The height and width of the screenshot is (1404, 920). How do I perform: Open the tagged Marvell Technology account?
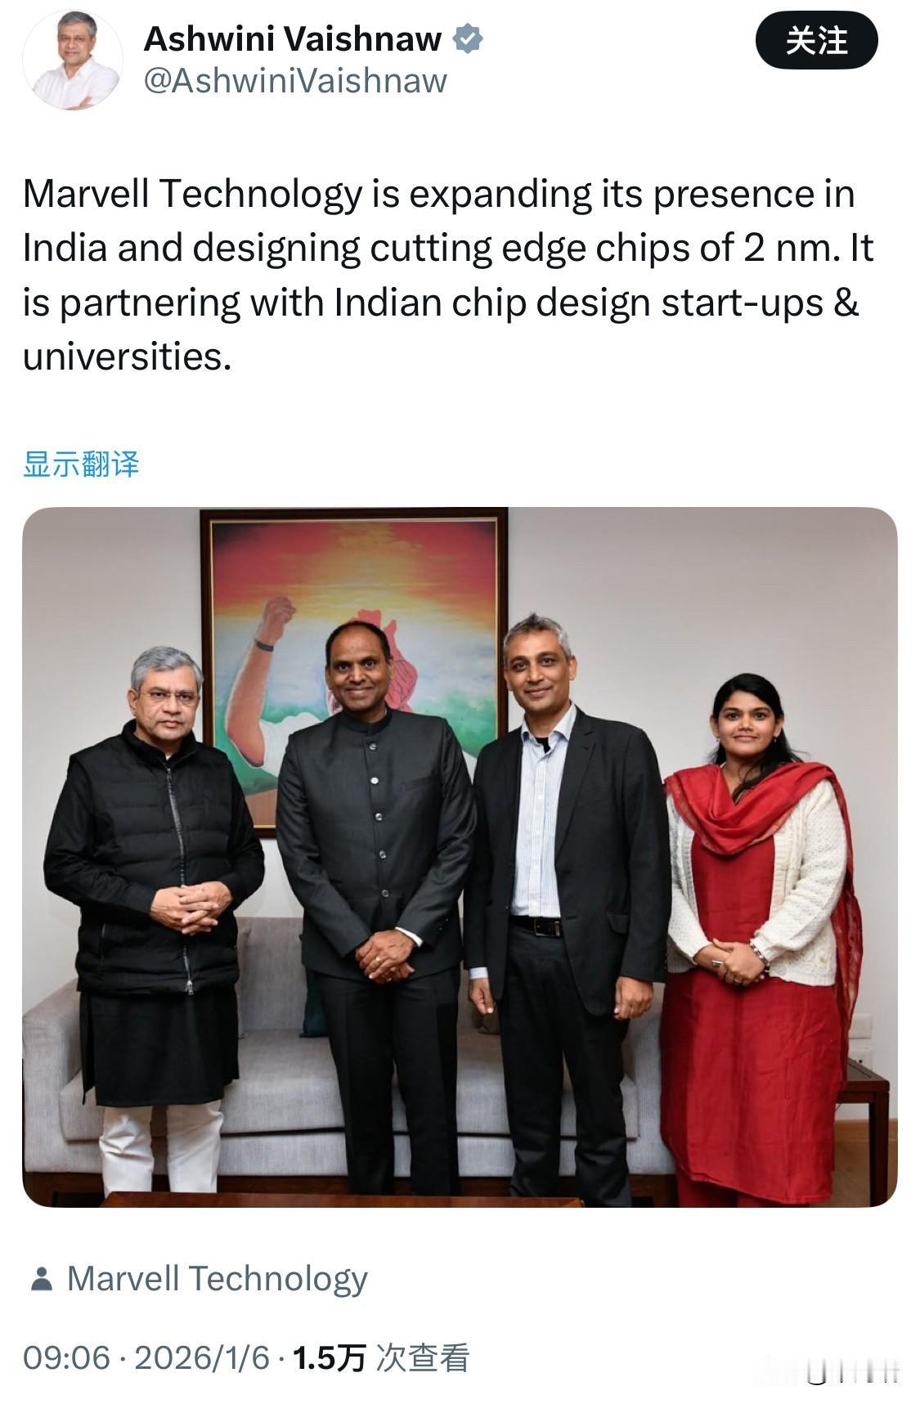218,1279
